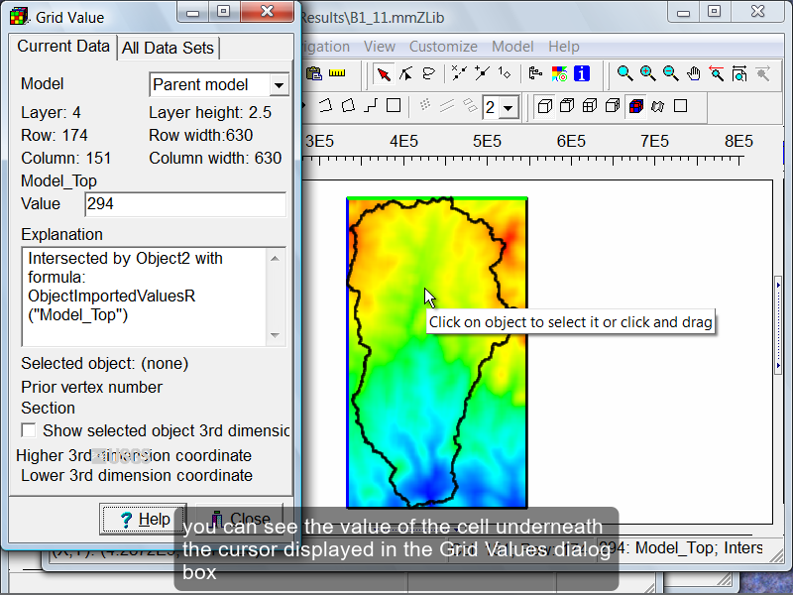This screenshot has width=793, height=595.
Task: Select the red arrow selection tool
Action: point(384,73)
